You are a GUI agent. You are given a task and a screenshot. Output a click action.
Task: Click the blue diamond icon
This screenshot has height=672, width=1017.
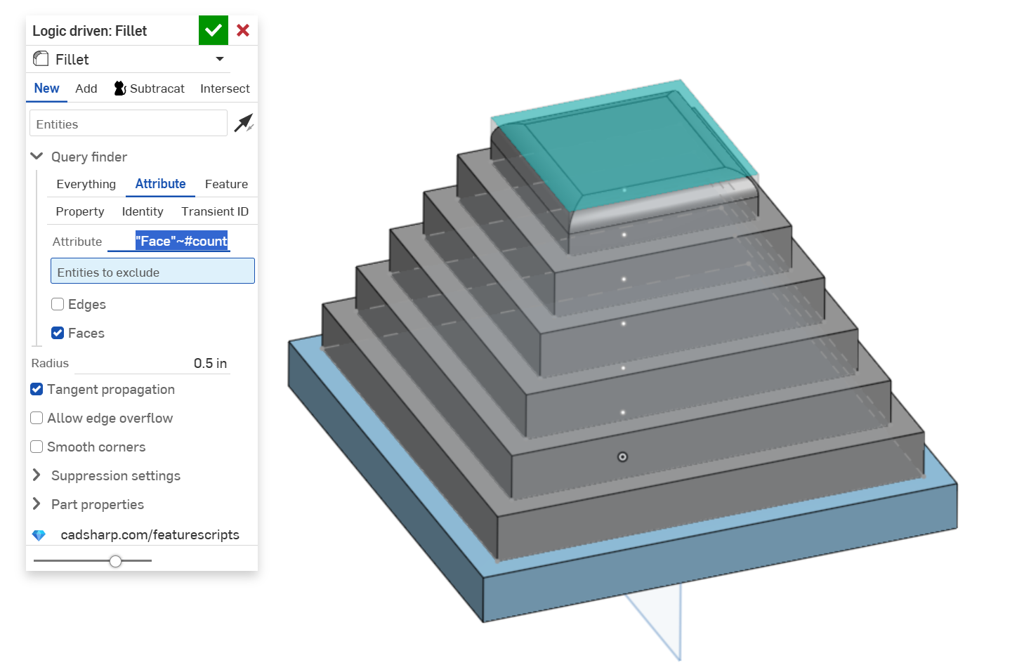pos(39,535)
